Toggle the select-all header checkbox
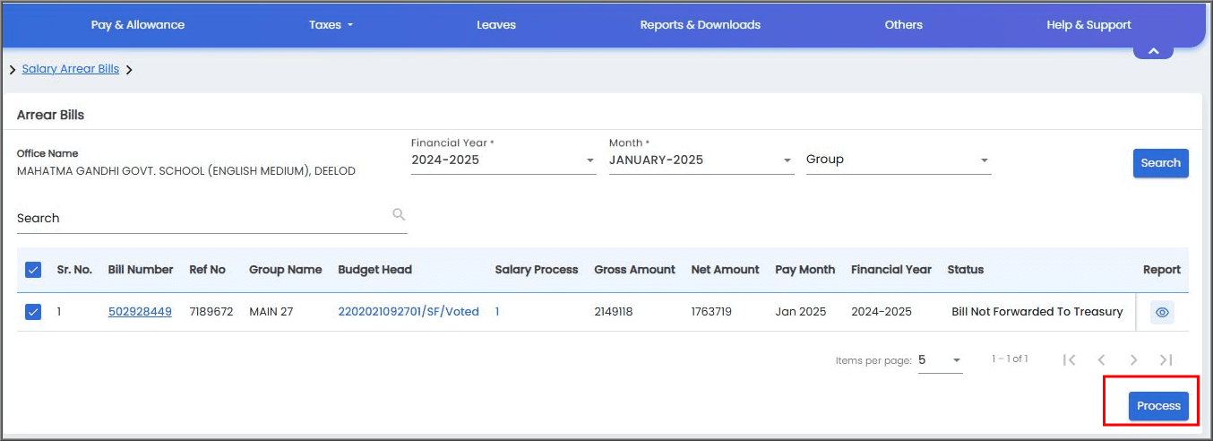Image resolution: width=1213 pixels, height=441 pixels. click(33, 269)
